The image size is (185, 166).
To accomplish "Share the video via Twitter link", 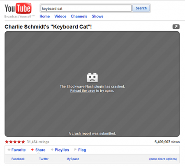I will 44,159.
